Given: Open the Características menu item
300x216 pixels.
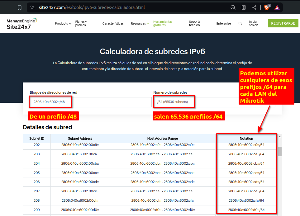Looking at the screenshot, I should coord(113,23).
